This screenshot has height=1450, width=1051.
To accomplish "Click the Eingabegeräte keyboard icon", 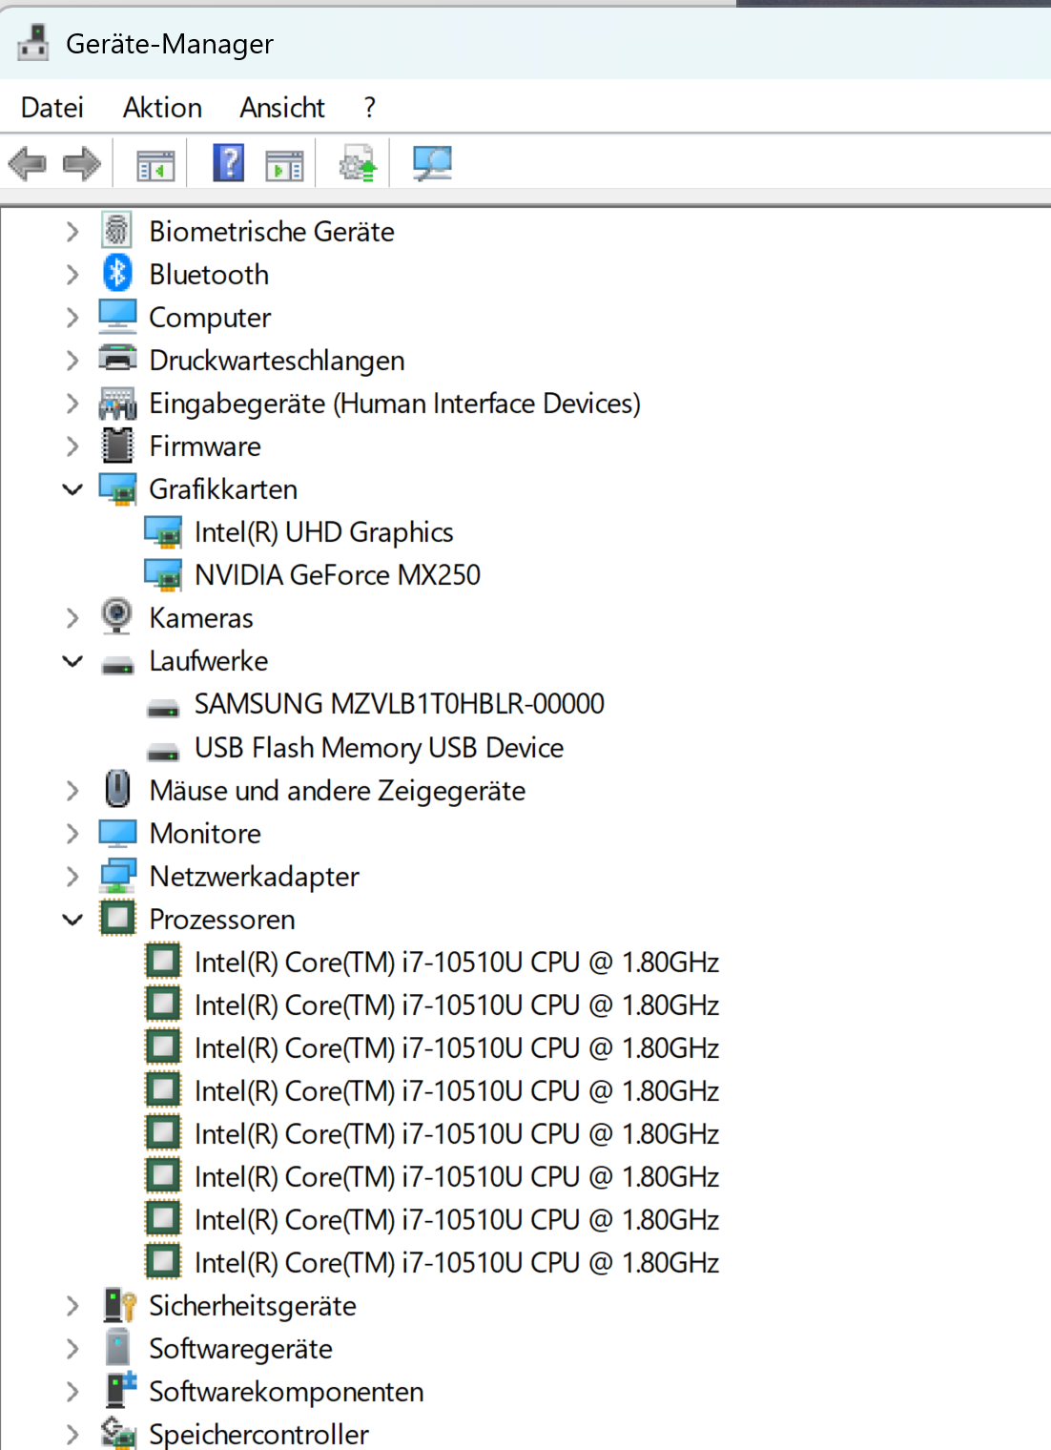I will click(x=117, y=403).
